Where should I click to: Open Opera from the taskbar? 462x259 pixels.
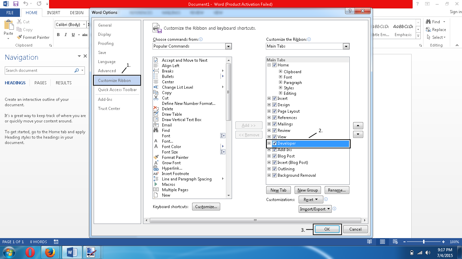click(x=30, y=252)
